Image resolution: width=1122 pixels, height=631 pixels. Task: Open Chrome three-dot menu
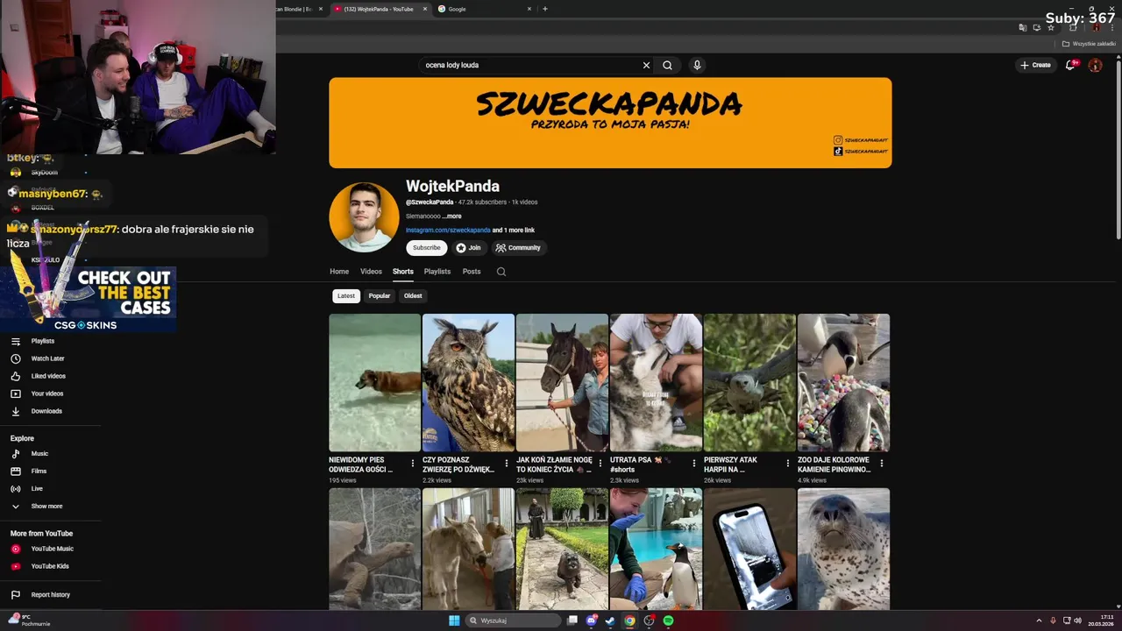[x=1111, y=27]
